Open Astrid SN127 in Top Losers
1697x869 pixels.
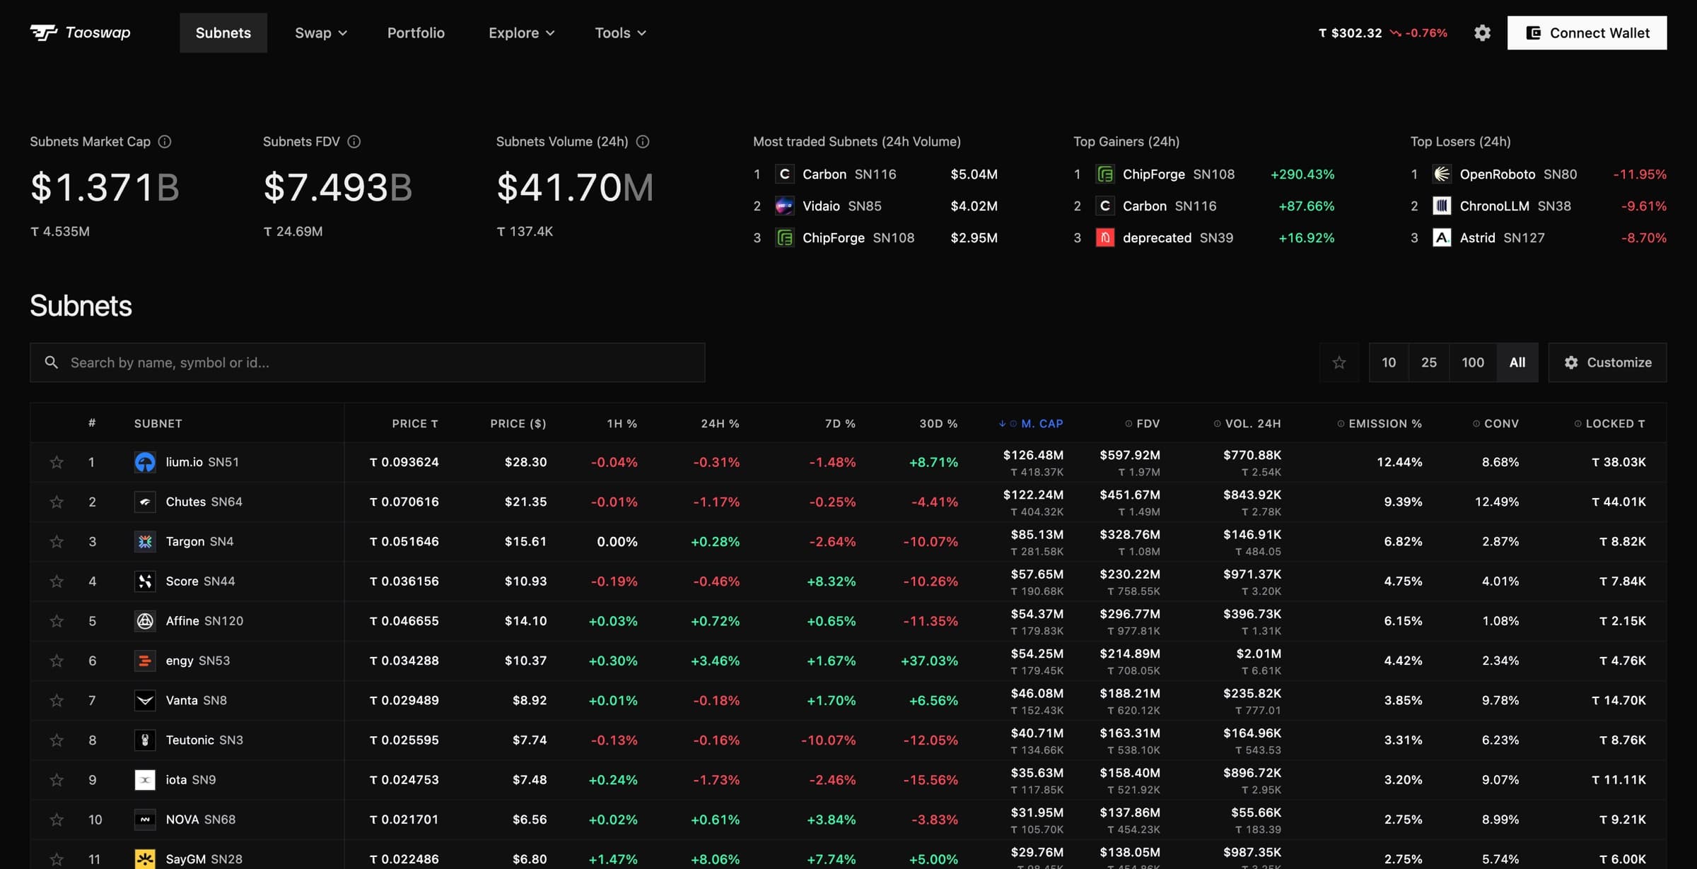1538,237
